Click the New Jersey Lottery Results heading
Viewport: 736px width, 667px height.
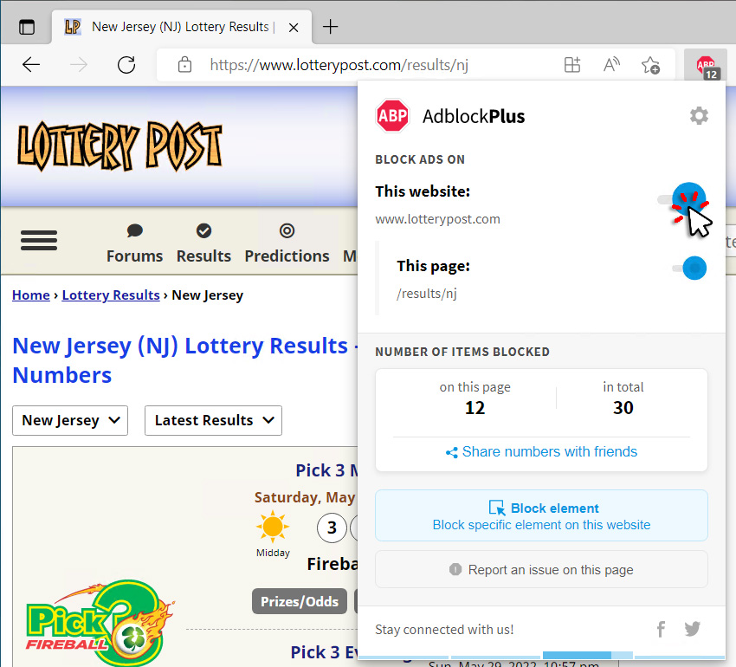pos(185,360)
